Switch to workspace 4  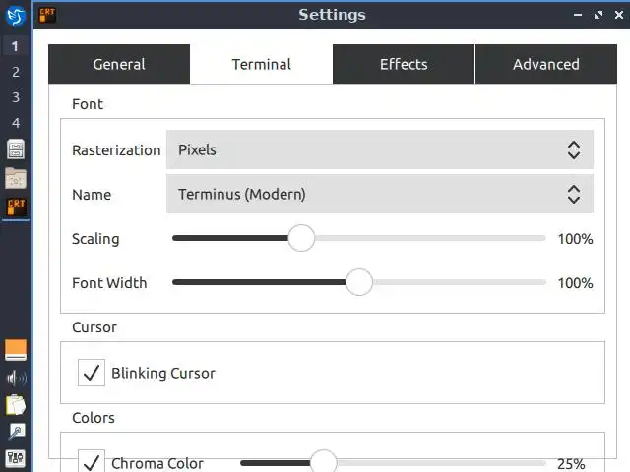click(x=15, y=123)
